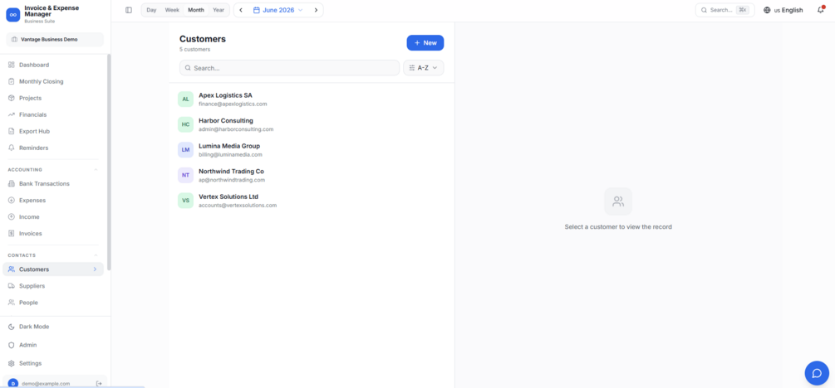
Task: Click the VS avatar for Vertex Solutions
Action: click(x=185, y=201)
